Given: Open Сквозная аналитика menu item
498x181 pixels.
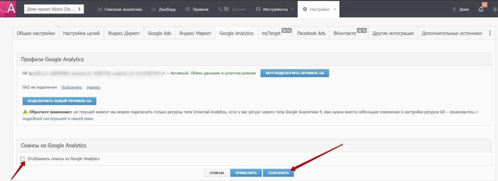Looking at the screenshot, I should coord(119,9).
